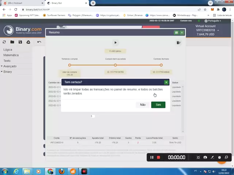Pause the screen recording
Image resolution: width=234 pixels, height=175 pixels.
click(x=152, y=157)
